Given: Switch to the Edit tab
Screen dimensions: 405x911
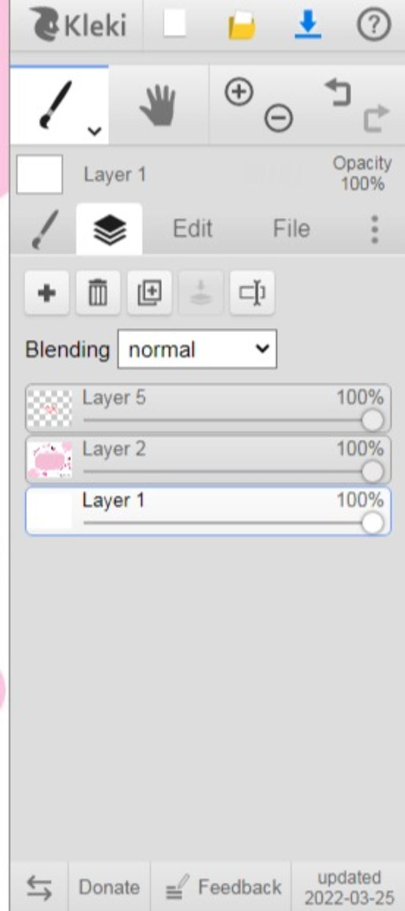Looking at the screenshot, I should (x=193, y=229).
